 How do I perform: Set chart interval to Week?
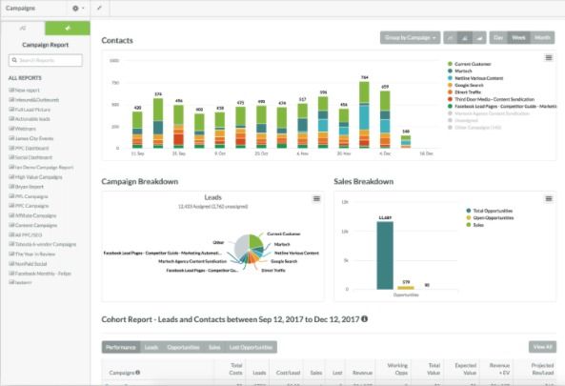(518, 37)
